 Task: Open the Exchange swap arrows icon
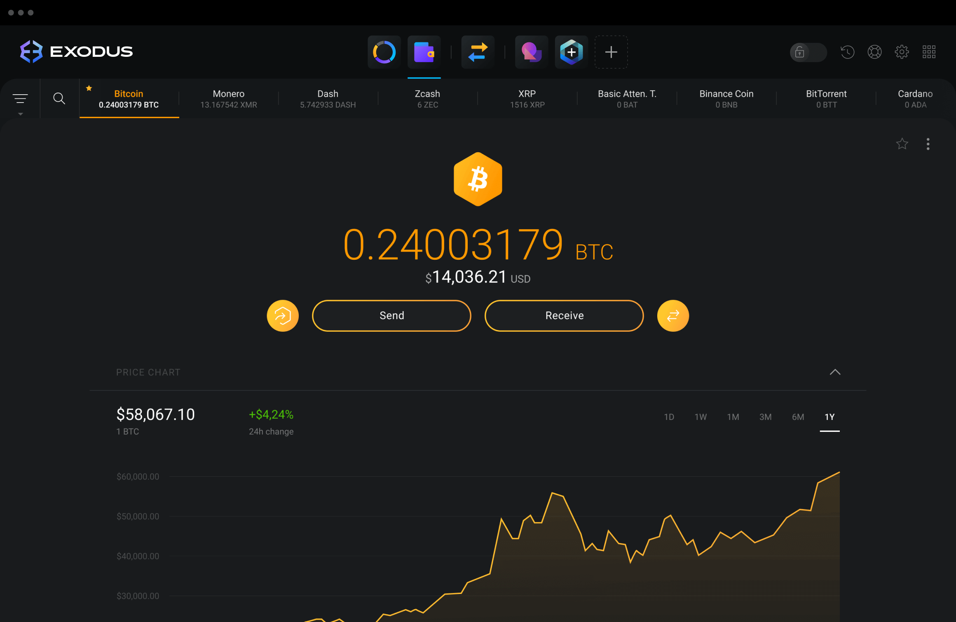[477, 52]
